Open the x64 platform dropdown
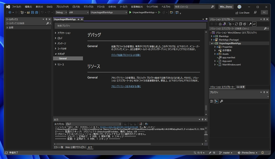This screenshot has width=275, height=159. (78, 12)
